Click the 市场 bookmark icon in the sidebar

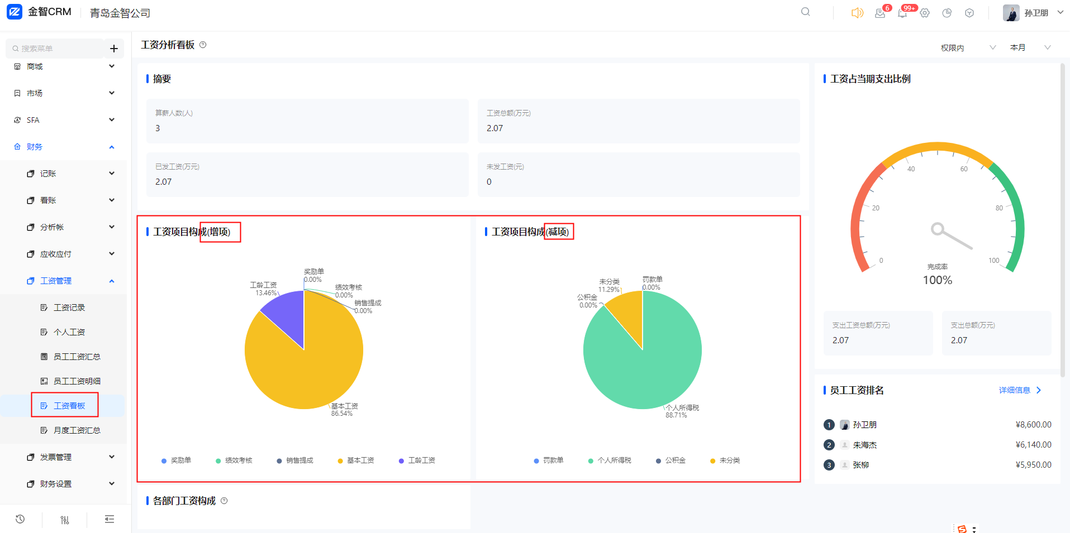pos(17,93)
